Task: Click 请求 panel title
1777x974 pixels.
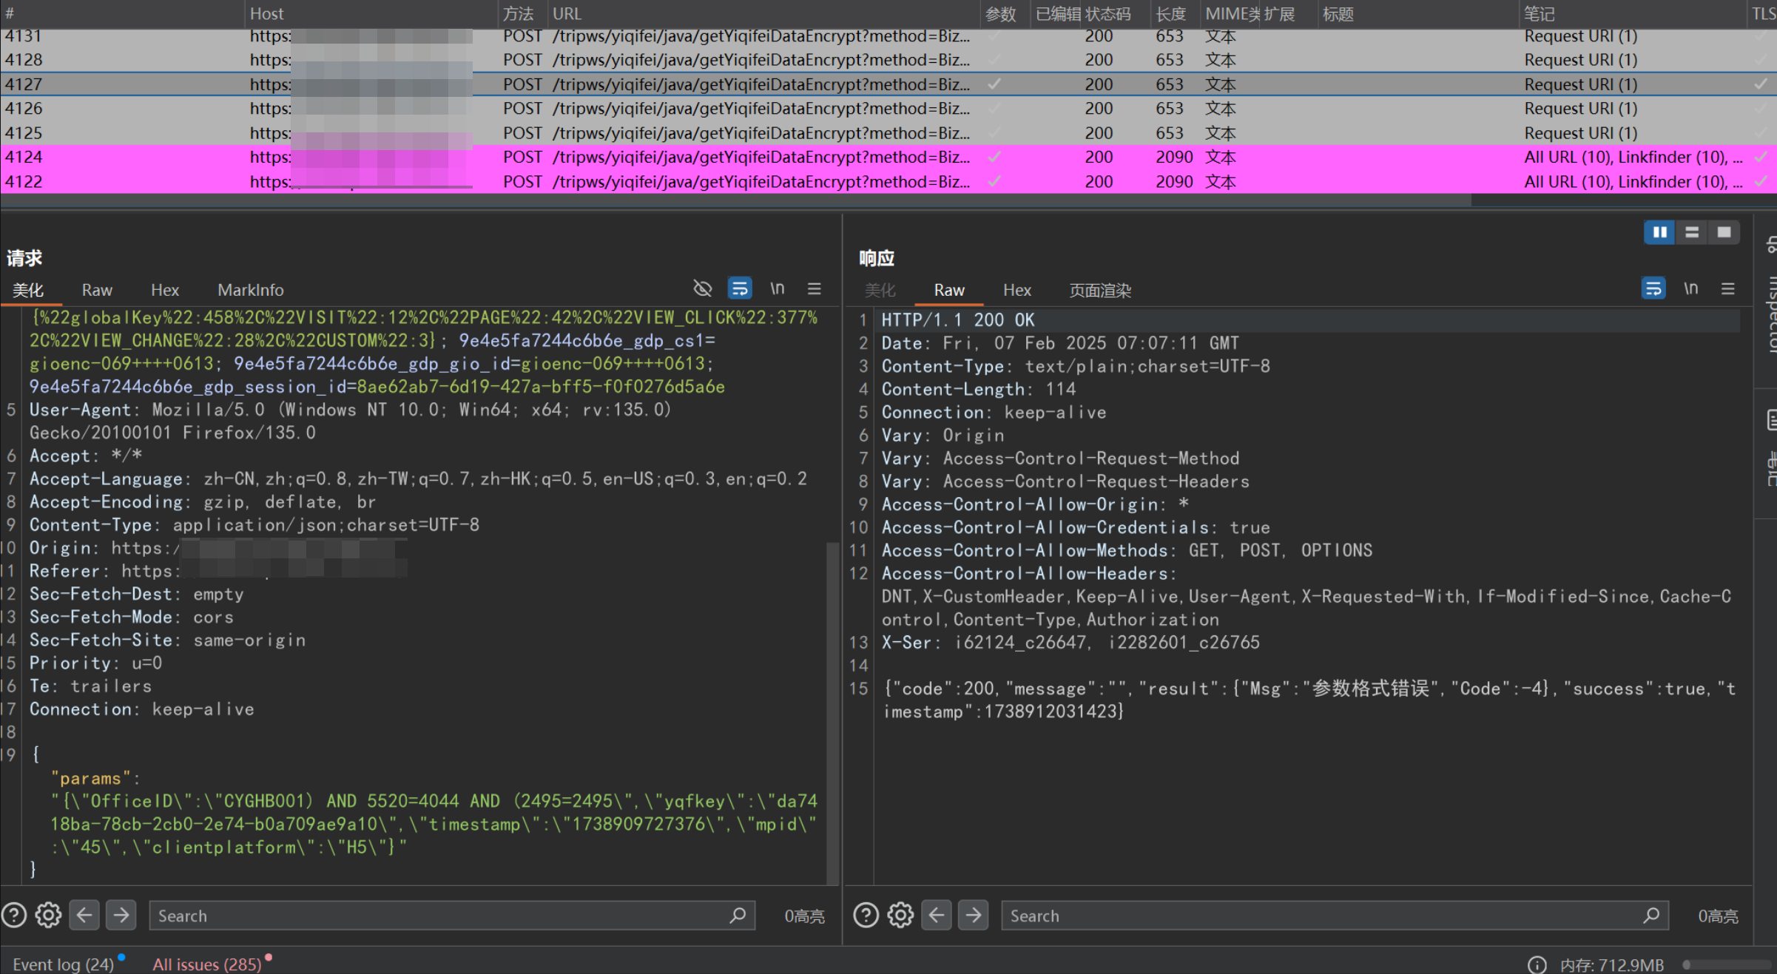Action: 24,258
